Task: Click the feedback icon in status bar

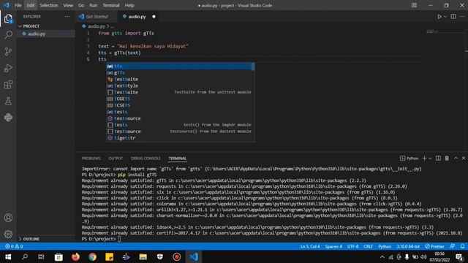Action: pos(453,246)
